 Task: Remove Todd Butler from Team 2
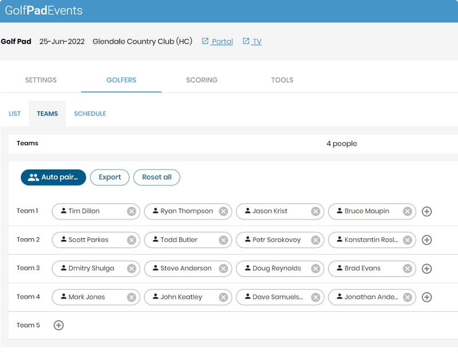coord(223,240)
